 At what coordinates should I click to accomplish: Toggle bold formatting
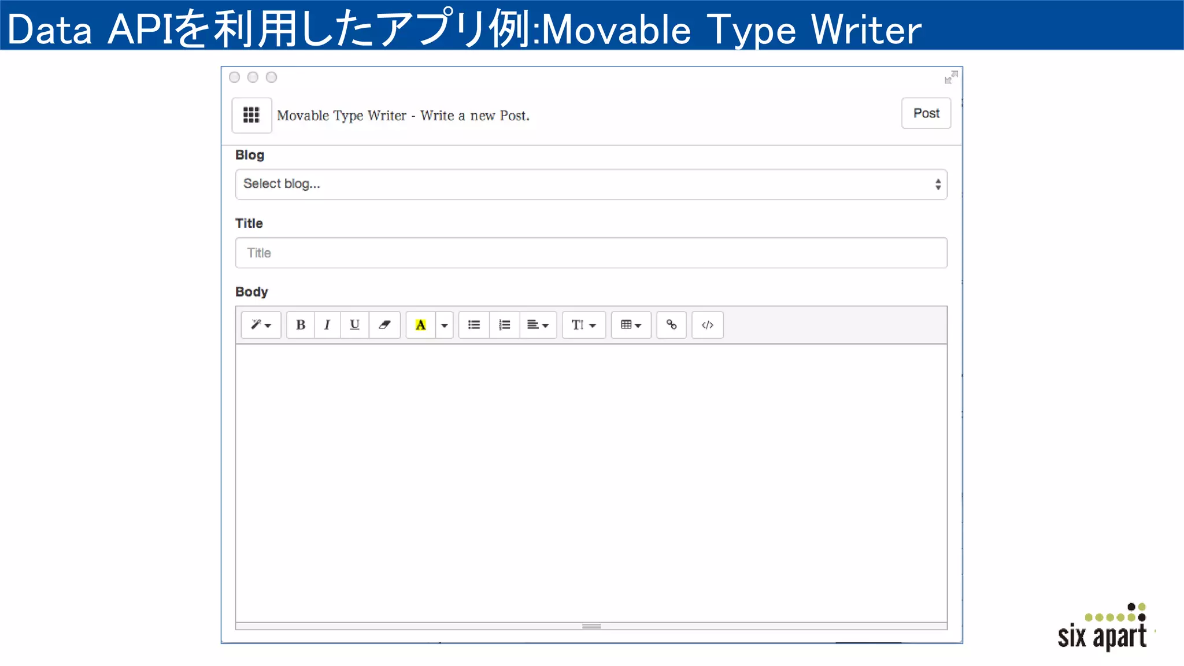(301, 325)
